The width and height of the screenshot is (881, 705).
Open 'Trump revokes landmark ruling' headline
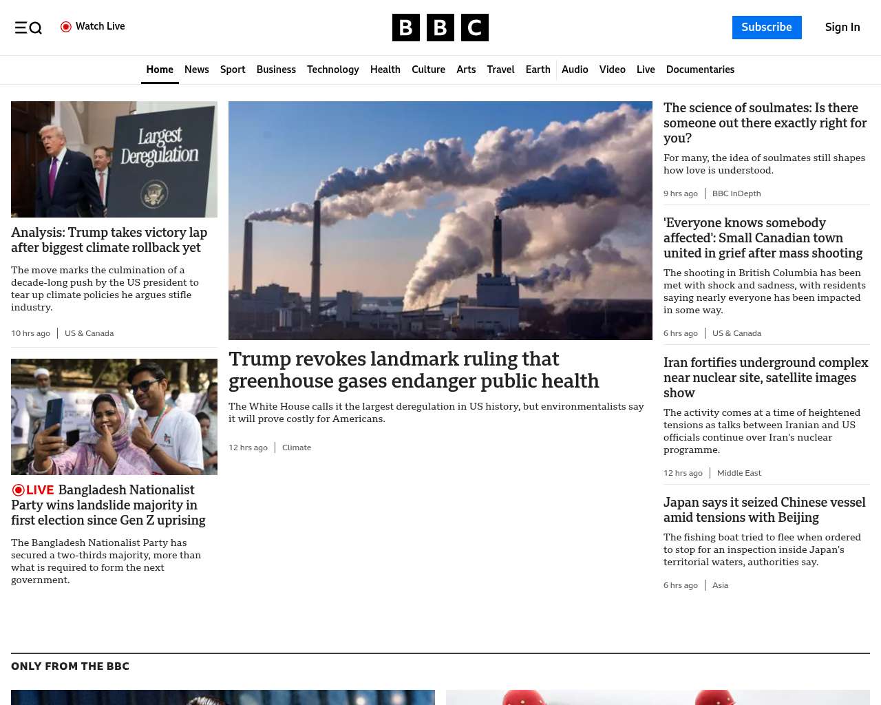pos(414,370)
